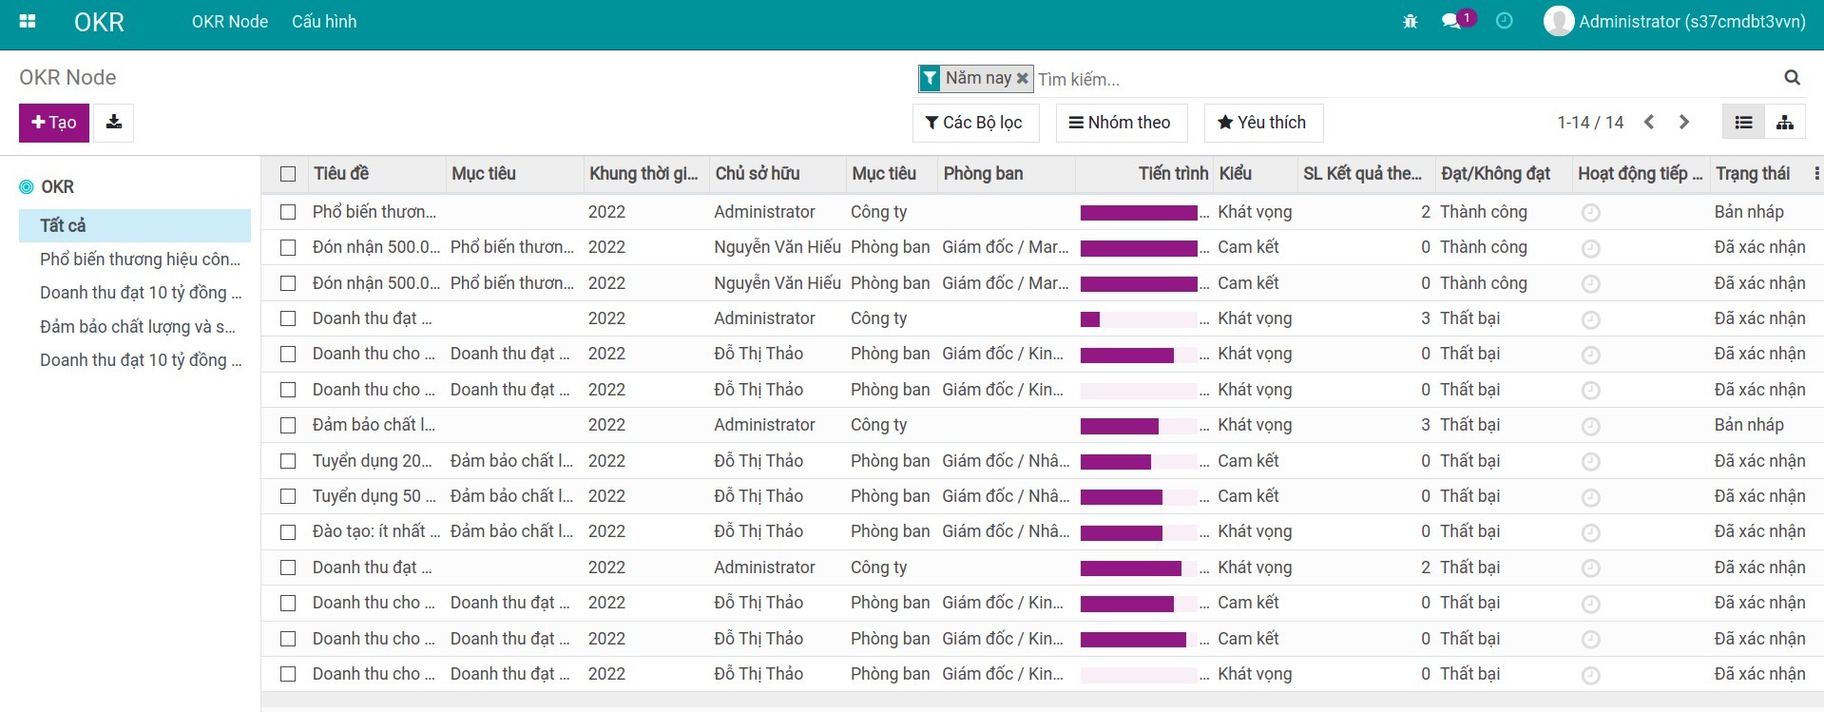
Task: Select checkbox for 'Đào tạo: ít nhất' row
Action: (x=288, y=532)
